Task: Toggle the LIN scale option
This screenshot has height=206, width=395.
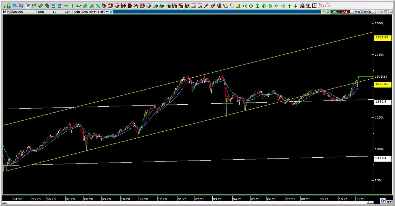Action: click(68, 12)
